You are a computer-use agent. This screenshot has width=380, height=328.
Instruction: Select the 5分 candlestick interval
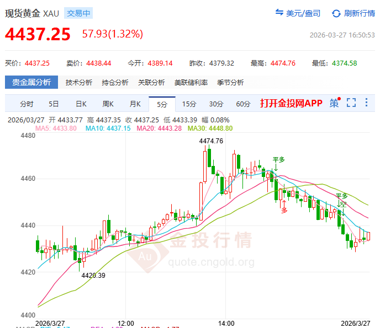[162, 104]
